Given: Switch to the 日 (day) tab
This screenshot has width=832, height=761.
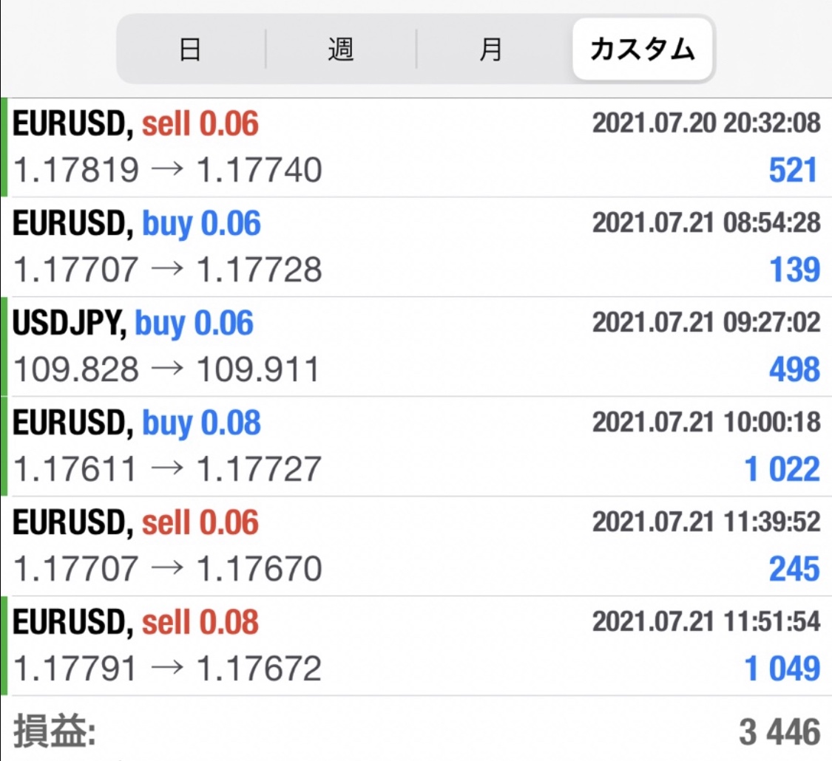Looking at the screenshot, I should click(x=190, y=50).
